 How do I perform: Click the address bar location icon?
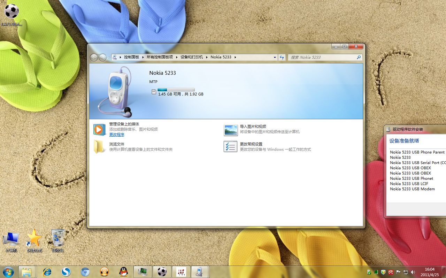tap(115, 57)
